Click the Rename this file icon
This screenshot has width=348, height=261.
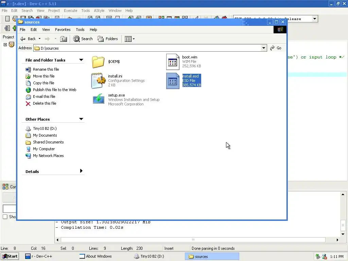tap(28, 69)
